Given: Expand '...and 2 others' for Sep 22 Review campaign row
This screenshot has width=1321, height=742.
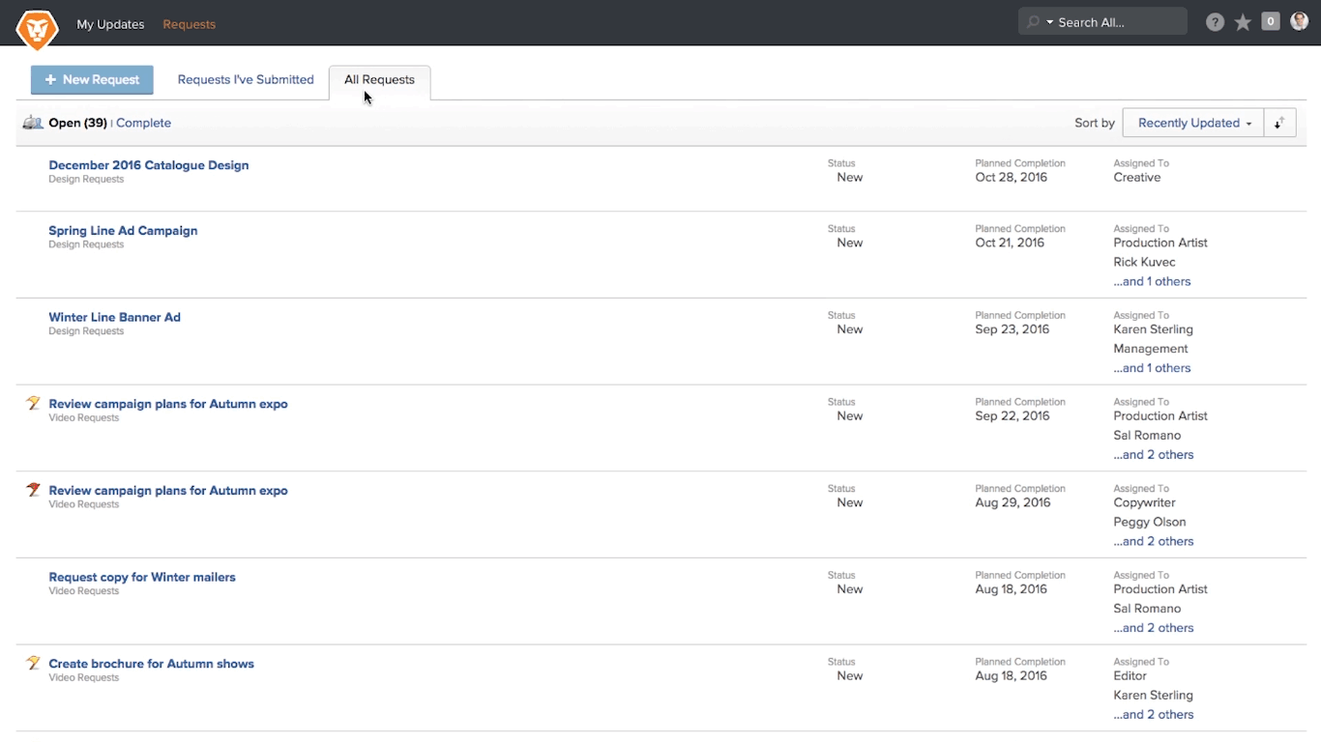Looking at the screenshot, I should [1154, 455].
